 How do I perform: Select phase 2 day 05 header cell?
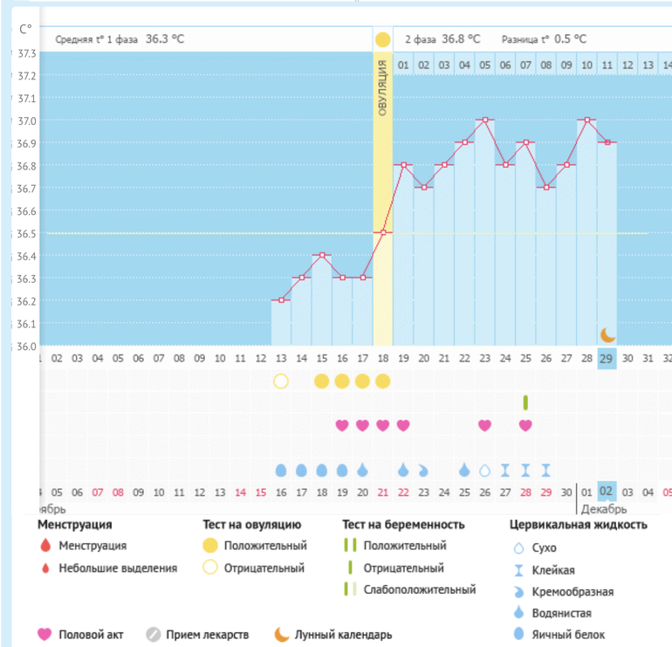click(484, 65)
